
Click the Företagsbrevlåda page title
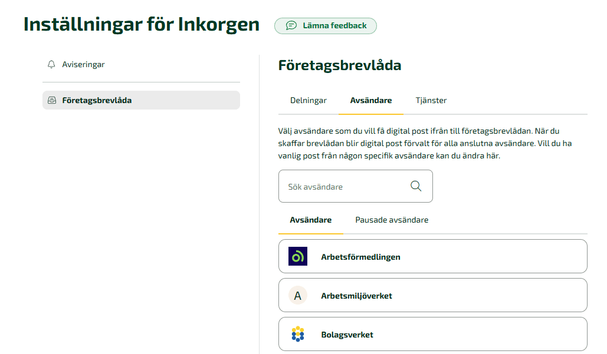pos(340,65)
